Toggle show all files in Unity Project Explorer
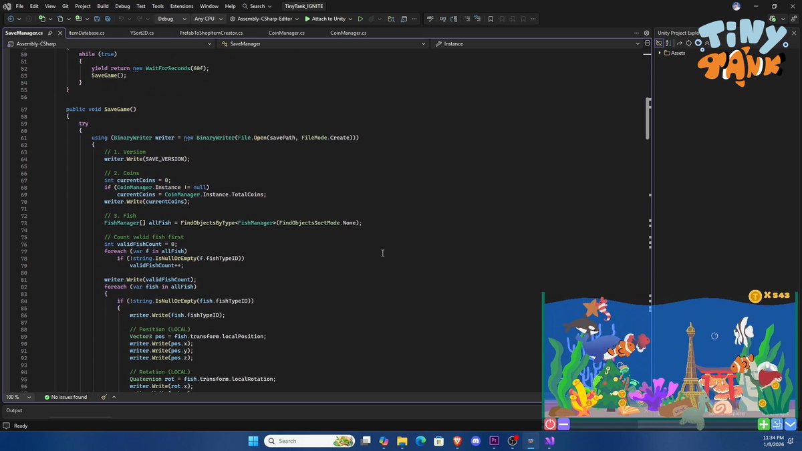Image resolution: width=802 pixels, height=451 pixels. pyautogui.click(x=658, y=43)
